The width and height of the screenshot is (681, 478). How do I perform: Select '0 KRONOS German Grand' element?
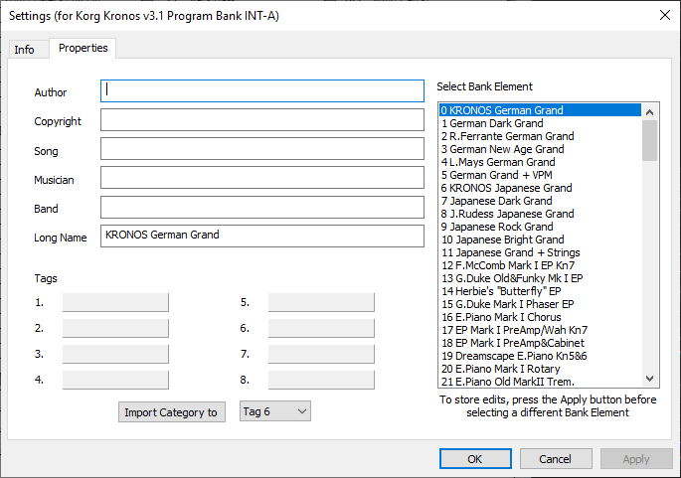click(540, 110)
